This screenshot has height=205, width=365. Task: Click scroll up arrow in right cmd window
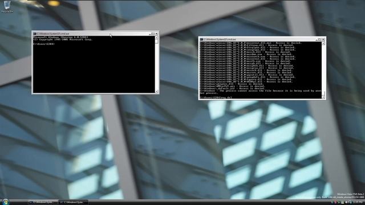click(323, 43)
